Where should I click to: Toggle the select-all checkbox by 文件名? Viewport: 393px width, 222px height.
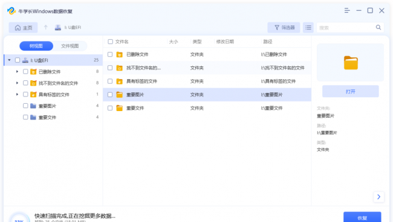[110, 42]
